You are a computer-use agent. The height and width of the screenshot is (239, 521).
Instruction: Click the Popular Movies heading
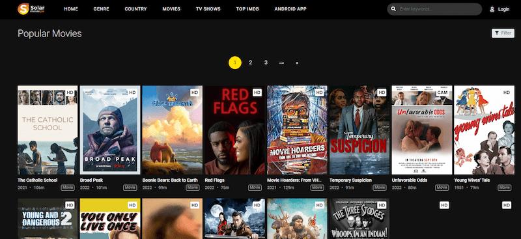tap(49, 34)
